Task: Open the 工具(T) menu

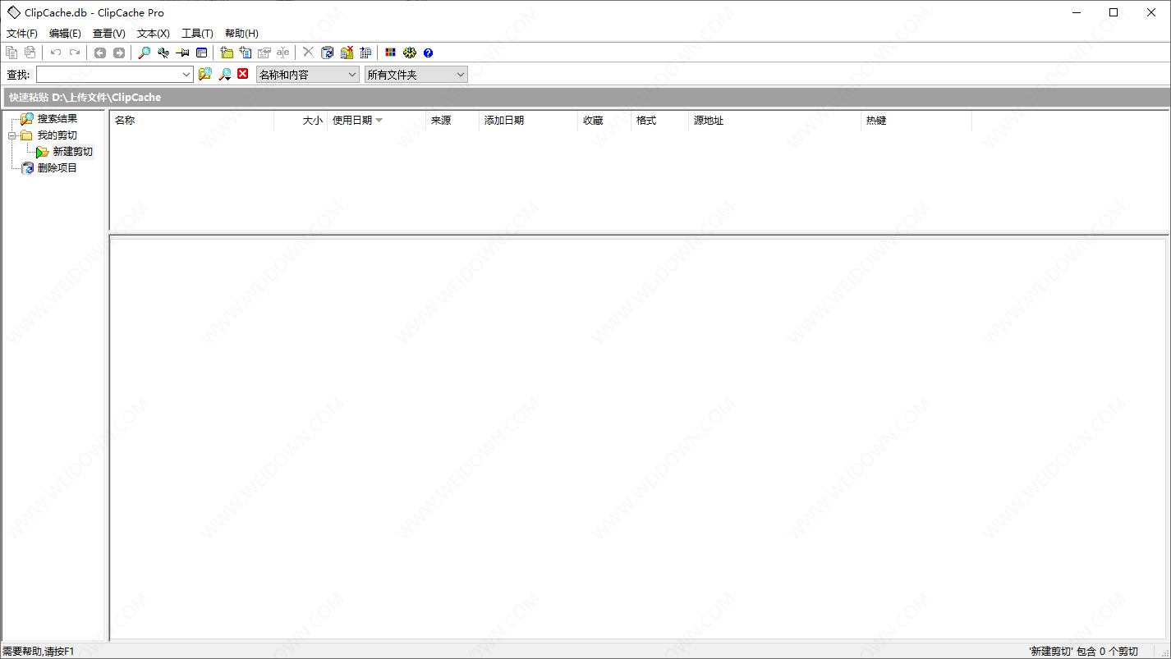Action: pyautogui.click(x=197, y=34)
